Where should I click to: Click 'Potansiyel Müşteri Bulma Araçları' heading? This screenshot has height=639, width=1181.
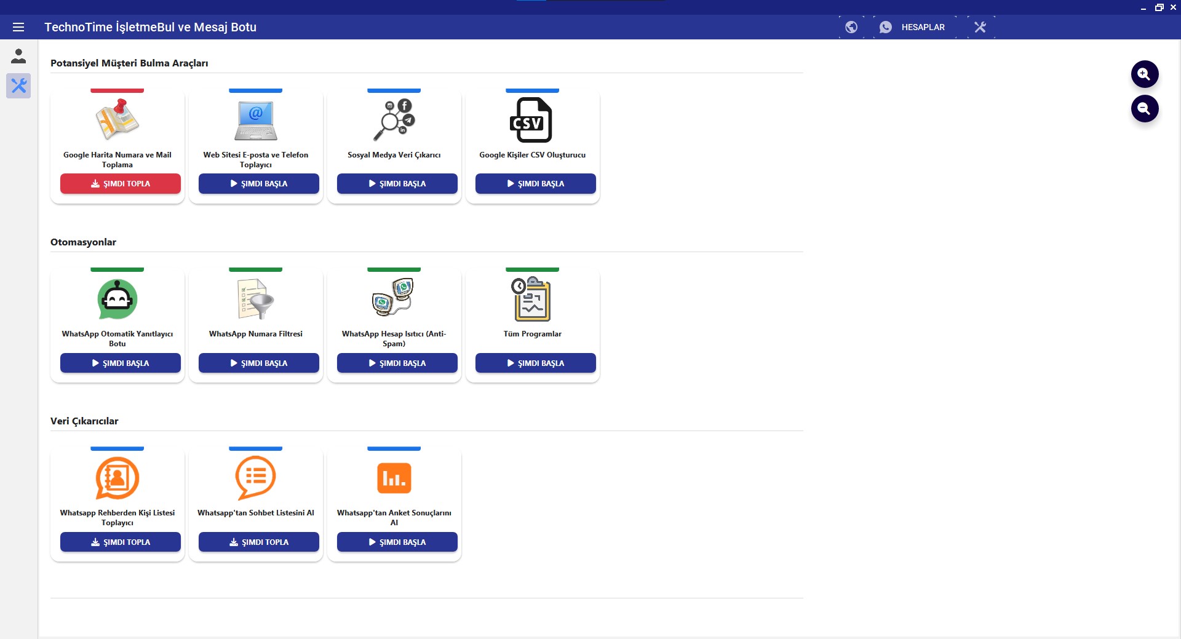click(x=129, y=63)
